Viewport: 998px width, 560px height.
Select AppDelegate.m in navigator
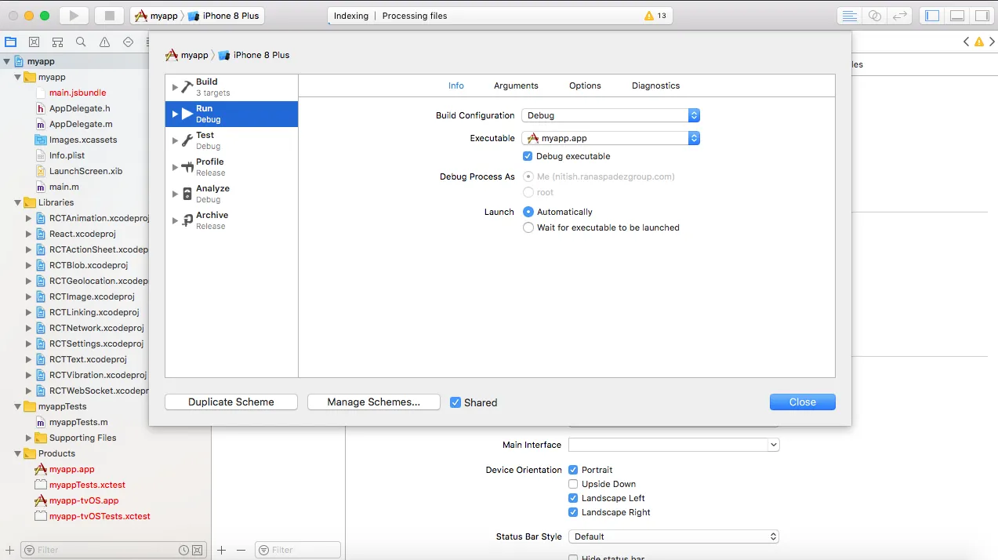[x=81, y=124]
